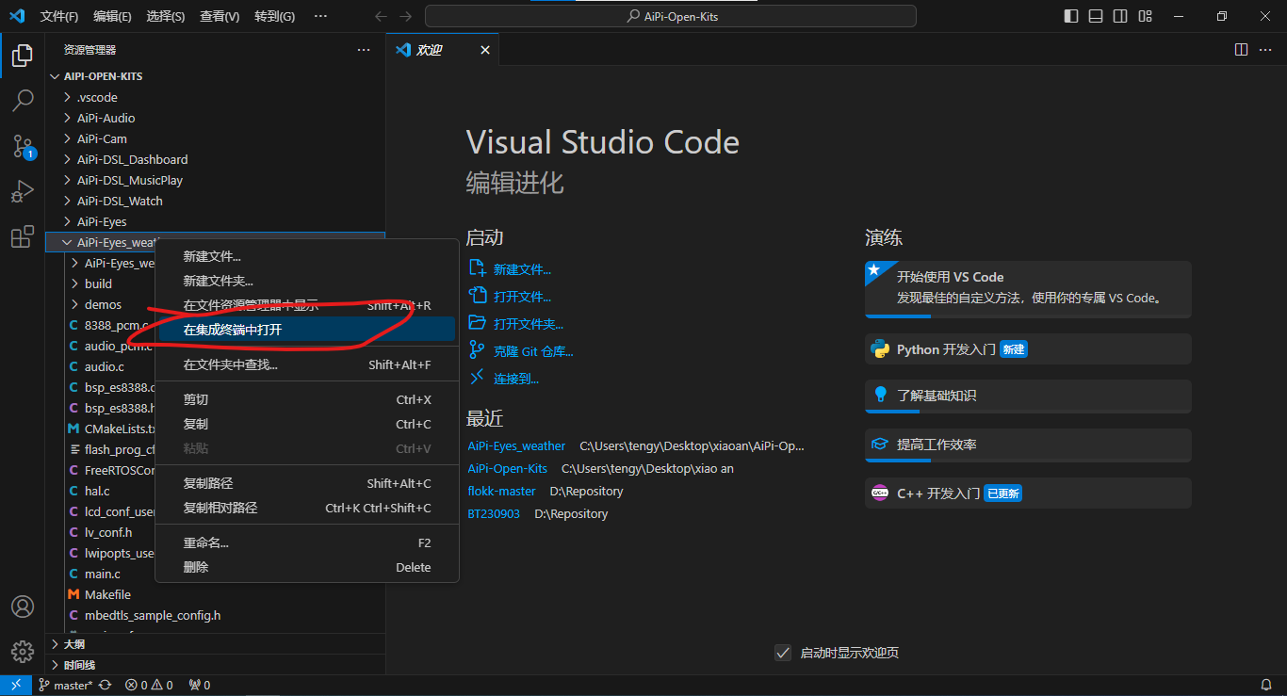Toggle primary side bar layout icon
1287x696 pixels.
[x=1071, y=16]
